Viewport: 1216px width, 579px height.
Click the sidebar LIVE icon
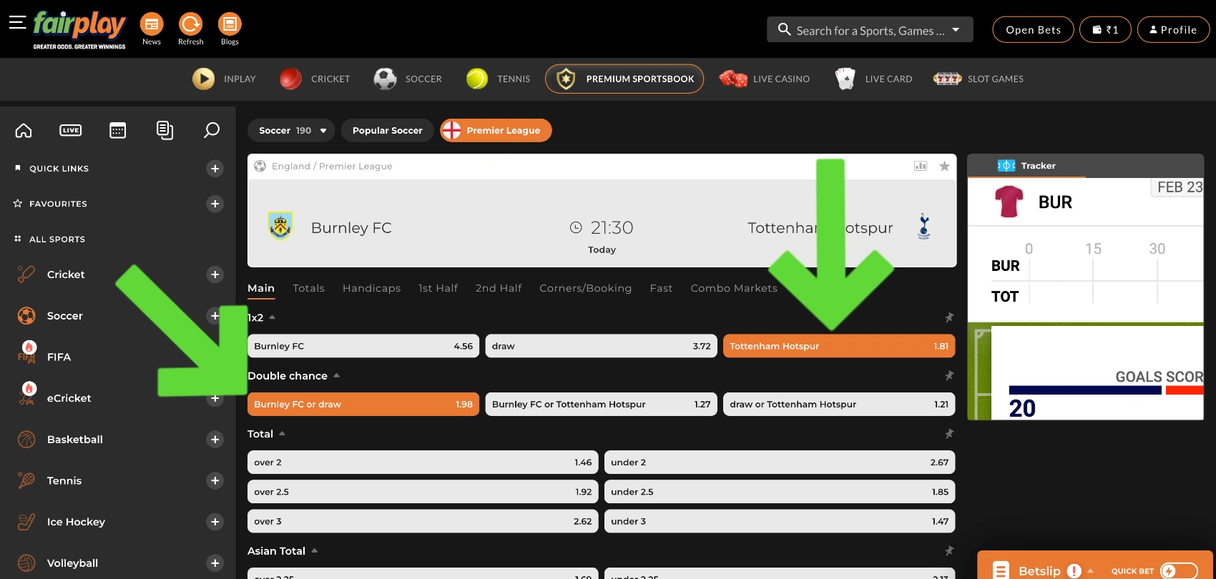[x=71, y=130]
